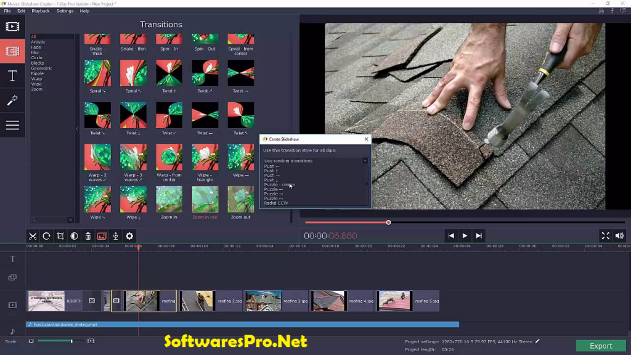Open the Transitions panel in the sidebar

click(x=12, y=51)
